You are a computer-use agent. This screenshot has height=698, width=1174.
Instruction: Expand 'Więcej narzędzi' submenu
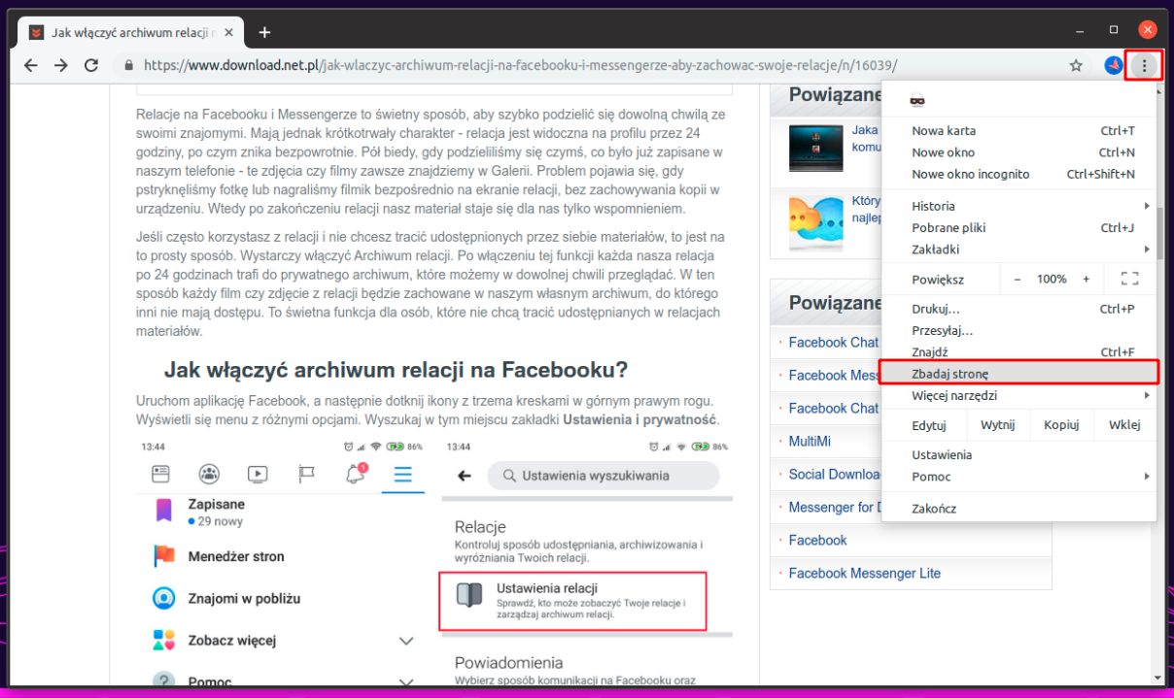tap(1019, 395)
